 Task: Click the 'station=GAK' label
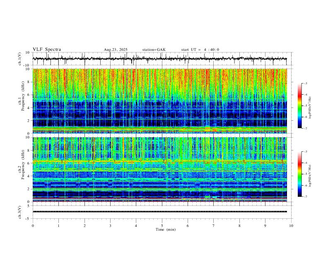tap(154, 50)
